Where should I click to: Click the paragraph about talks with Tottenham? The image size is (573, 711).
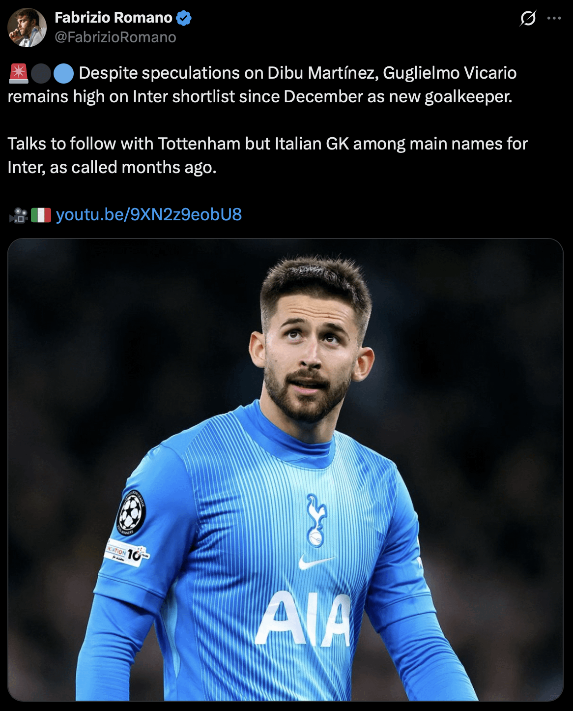click(268, 155)
